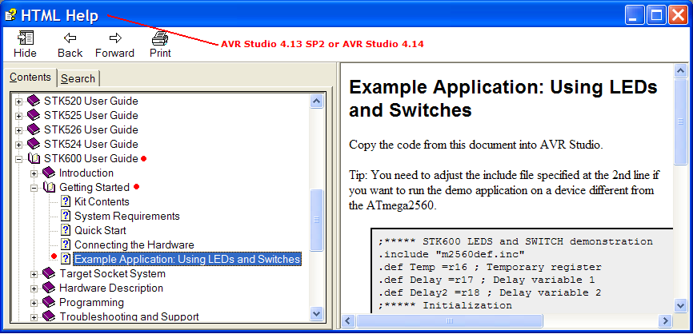Go Back using the left arrow icon

[x=70, y=38]
